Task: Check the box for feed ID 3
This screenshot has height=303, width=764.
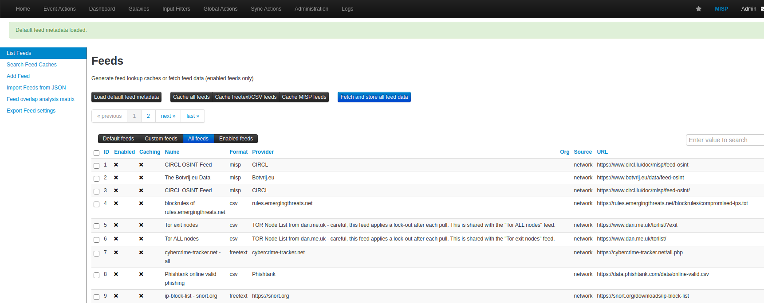Action: (x=96, y=191)
